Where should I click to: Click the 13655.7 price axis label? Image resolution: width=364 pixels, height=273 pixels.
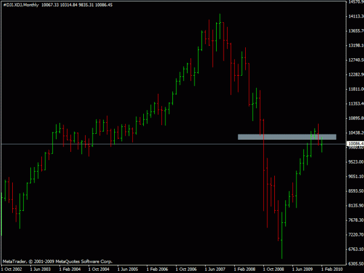click(356, 31)
